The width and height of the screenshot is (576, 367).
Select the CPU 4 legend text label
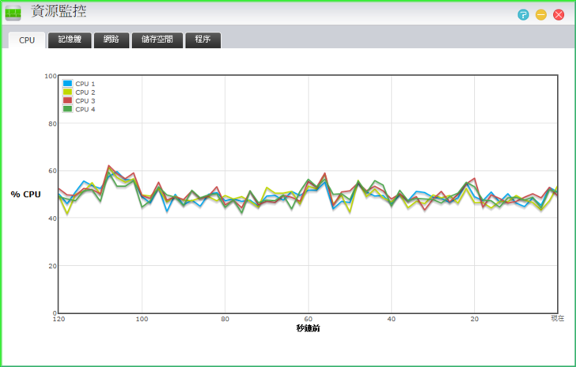(x=85, y=109)
